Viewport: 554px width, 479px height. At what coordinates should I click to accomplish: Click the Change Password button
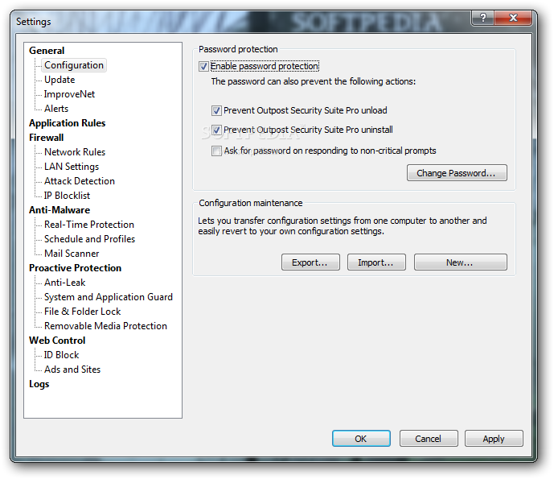point(457,172)
